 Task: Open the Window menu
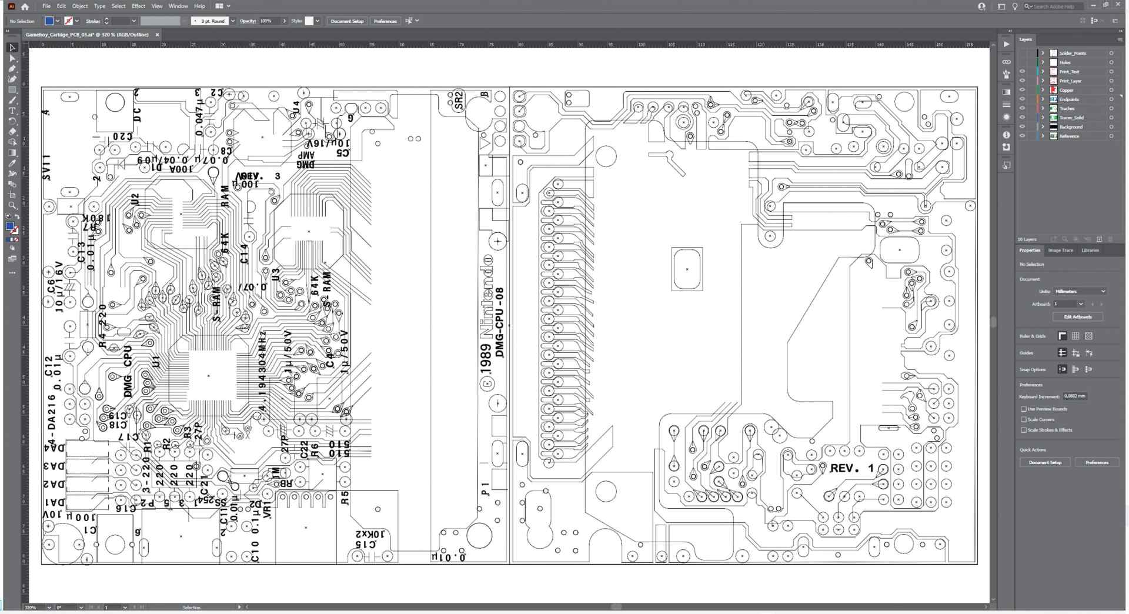tap(178, 6)
